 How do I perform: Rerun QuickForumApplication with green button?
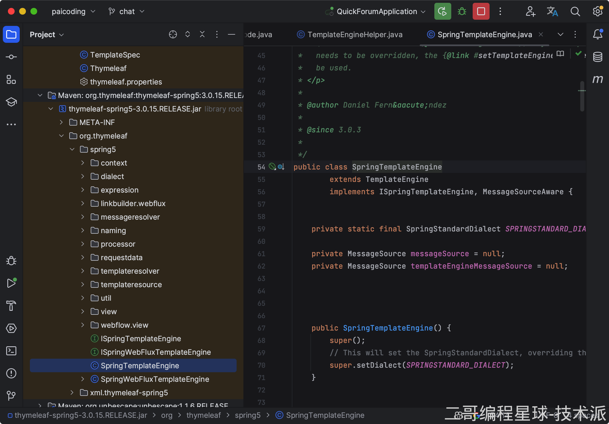click(x=443, y=12)
